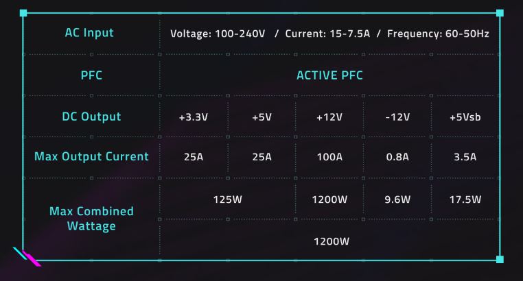The image size is (523, 281).
Task: Click the Current: 15-7.5A value
Action: pyautogui.click(x=327, y=34)
